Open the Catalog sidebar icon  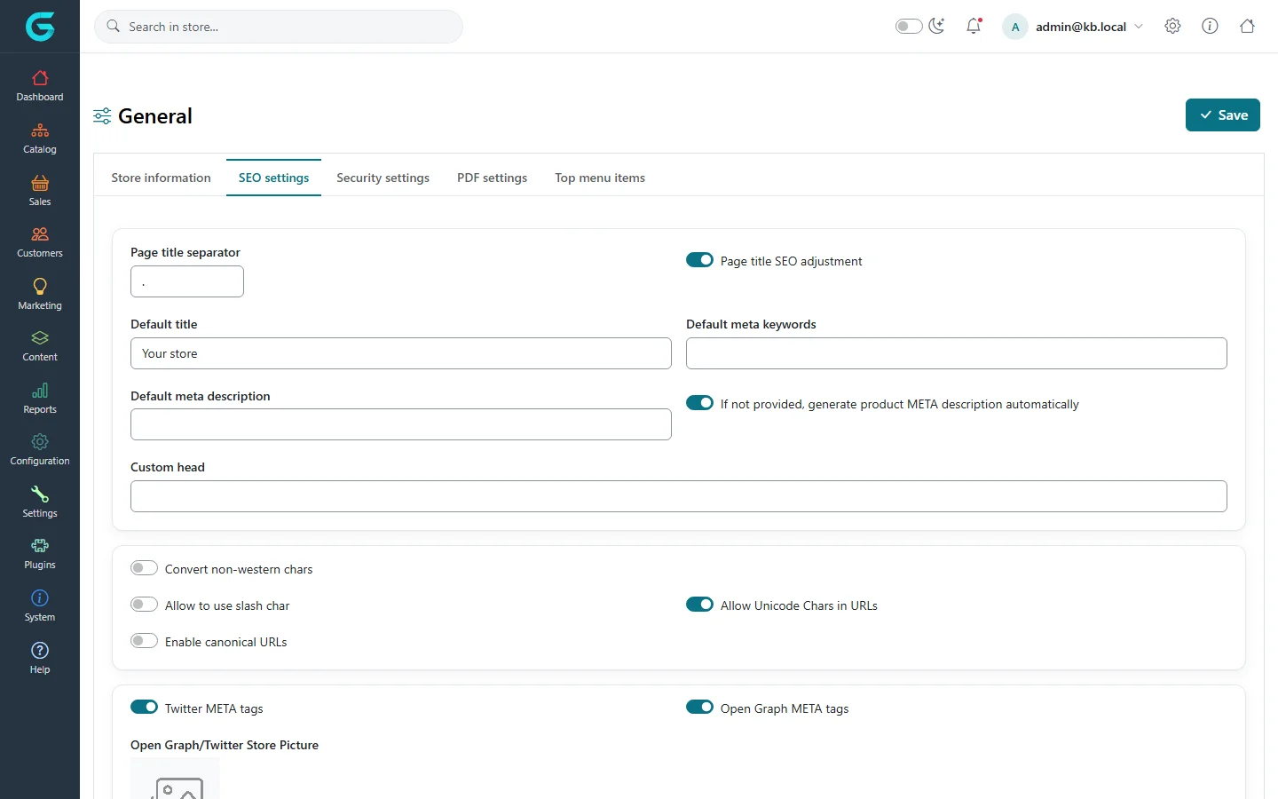click(x=40, y=131)
